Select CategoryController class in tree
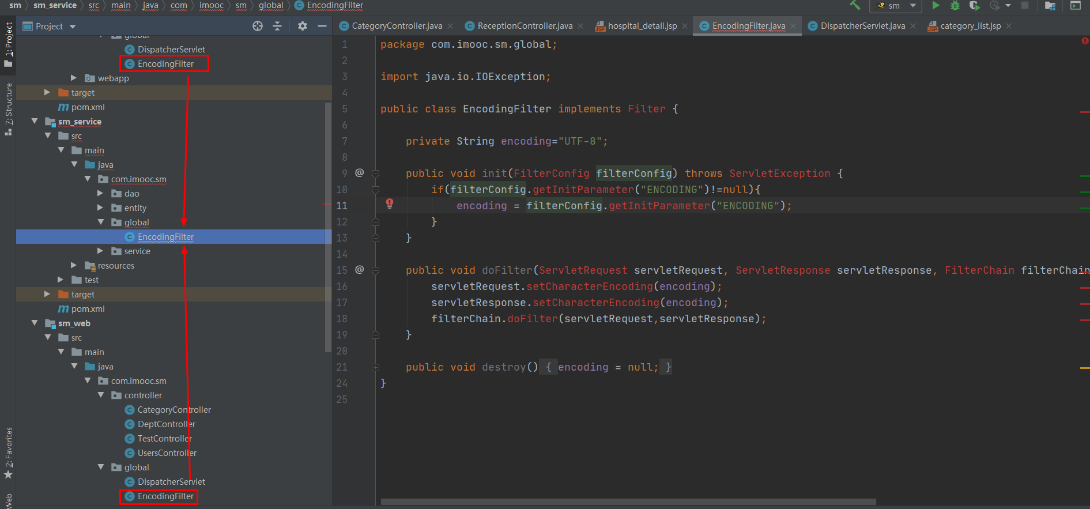This screenshot has width=1090, height=509. pyautogui.click(x=174, y=410)
